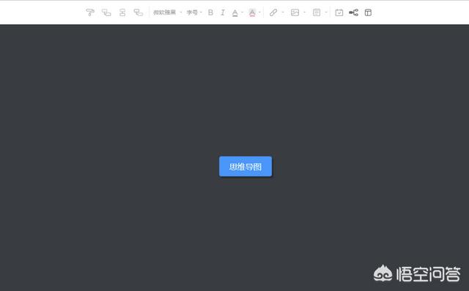Open the layout theme panel icon
The width and height of the screenshot is (469, 291).
tap(368, 12)
